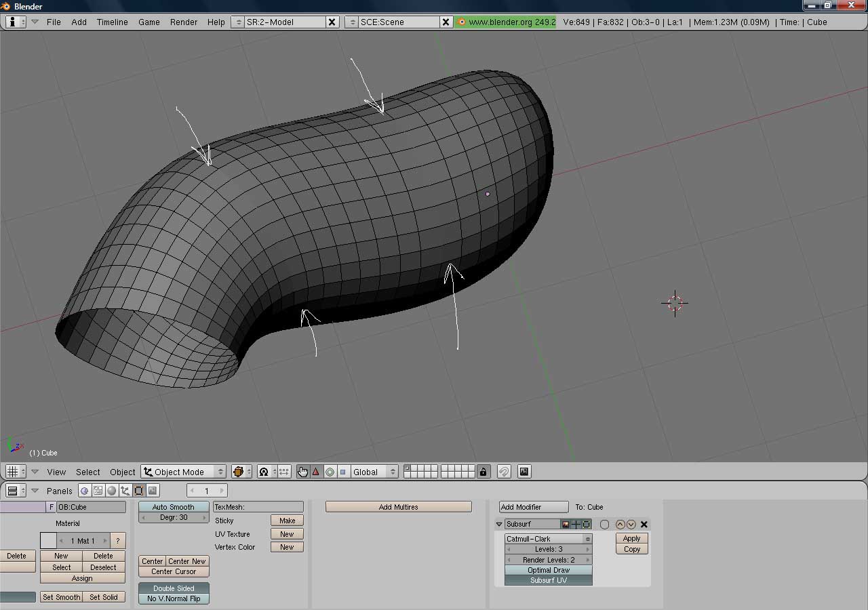This screenshot has width=868, height=610.
Task: Open the Editing context panel button
Action: (139, 491)
